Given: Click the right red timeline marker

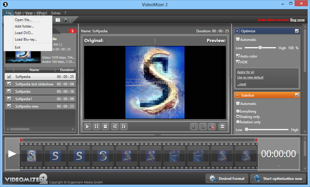Looking at the screenshot, I should (x=256, y=140).
